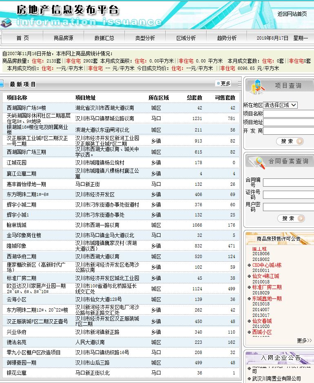Click the 项目名称 column header

tap(17, 98)
